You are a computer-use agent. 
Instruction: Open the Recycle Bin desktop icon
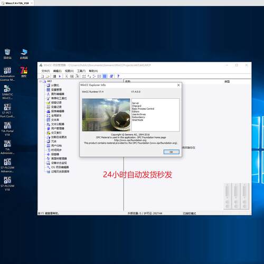point(7,54)
